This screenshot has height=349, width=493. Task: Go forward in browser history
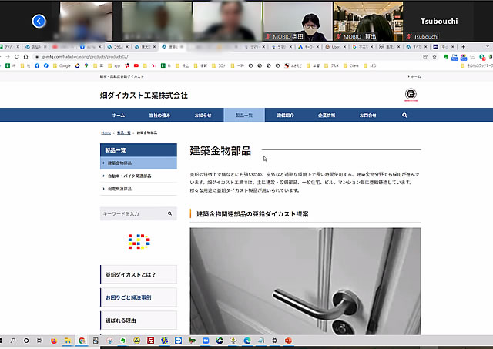pyautogui.click(x=8, y=56)
